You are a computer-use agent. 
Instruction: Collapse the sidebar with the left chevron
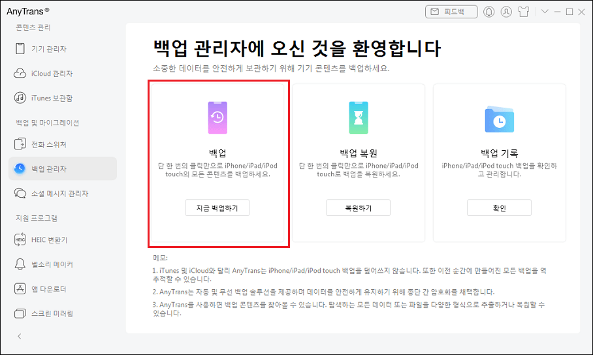(19, 336)
